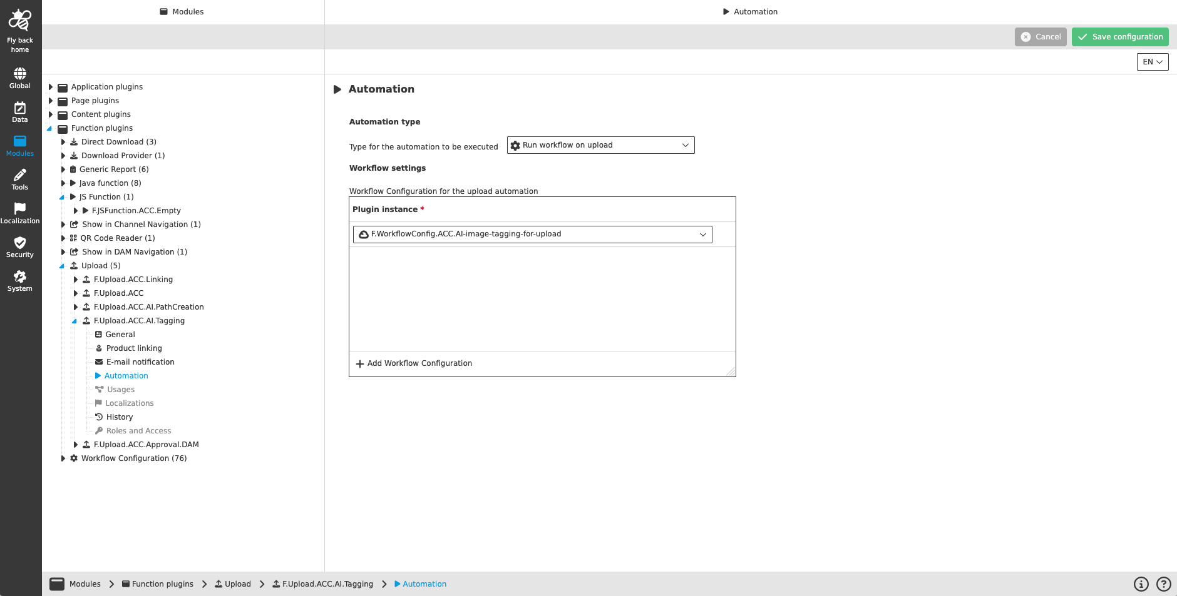
Task: Open the Tools section from the sidebar
Action: pyautogui.click(x=19, y=179)
